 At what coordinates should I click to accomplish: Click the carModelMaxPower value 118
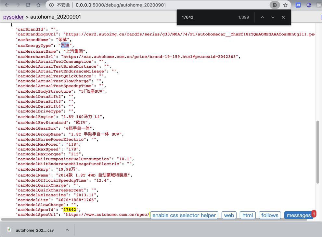(x=72, y=144)
